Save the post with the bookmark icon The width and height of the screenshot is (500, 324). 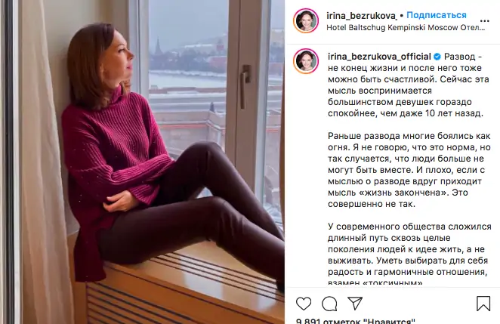click(483, 304)
